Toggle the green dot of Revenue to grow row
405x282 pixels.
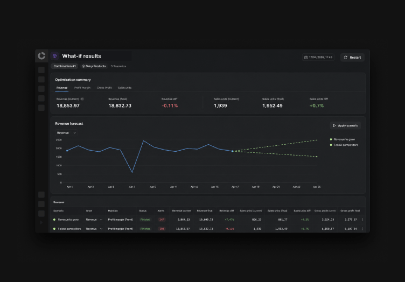pos(54,220)
